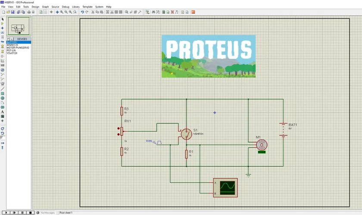Select the Component Mode tool
The width and height of the screenshot is (362, 215).
coord(3,24)
